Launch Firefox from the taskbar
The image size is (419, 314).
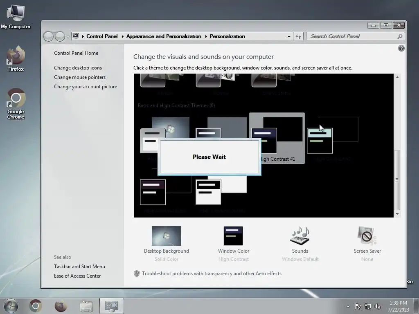pyautogui.click(x=61, y=306)
